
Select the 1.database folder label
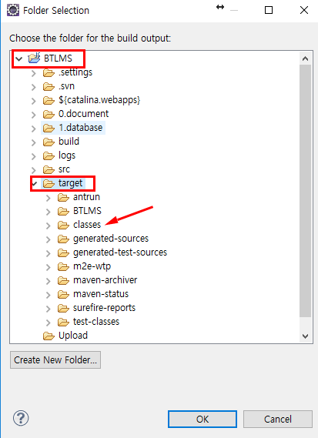click(x=81, y=128)
